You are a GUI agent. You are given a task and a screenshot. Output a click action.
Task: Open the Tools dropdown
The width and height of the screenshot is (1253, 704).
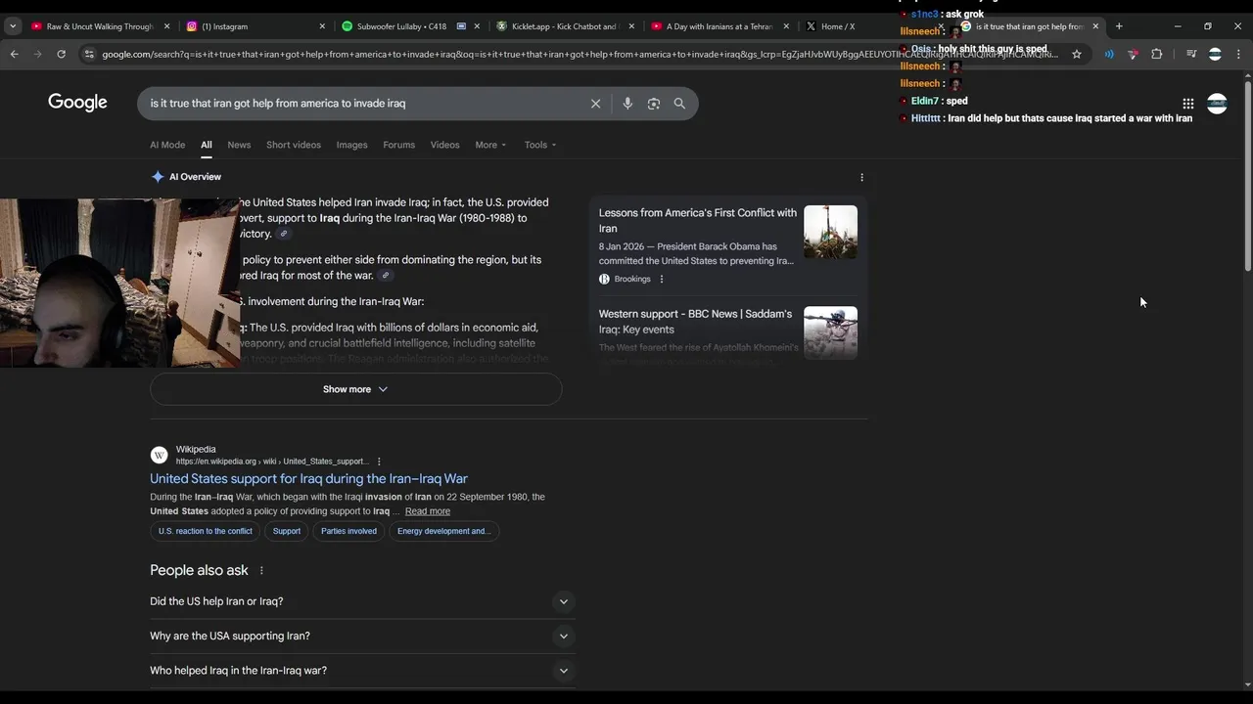pos(539,145)
